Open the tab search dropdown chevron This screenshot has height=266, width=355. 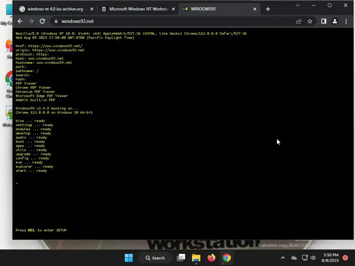coord(298,5)
